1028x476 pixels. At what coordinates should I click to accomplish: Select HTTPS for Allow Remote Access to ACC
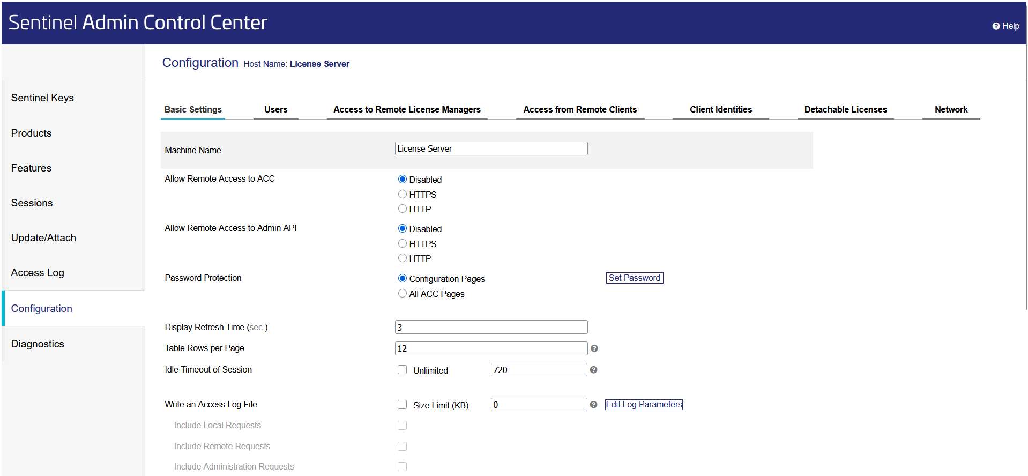pyautogui.click(x=403, y=194)
